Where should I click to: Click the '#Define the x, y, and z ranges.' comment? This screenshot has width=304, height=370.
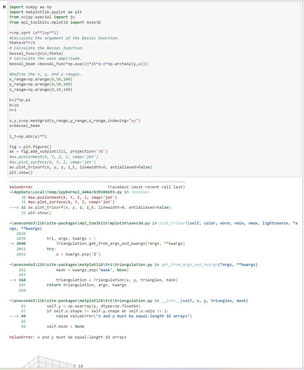click(45, 74)
